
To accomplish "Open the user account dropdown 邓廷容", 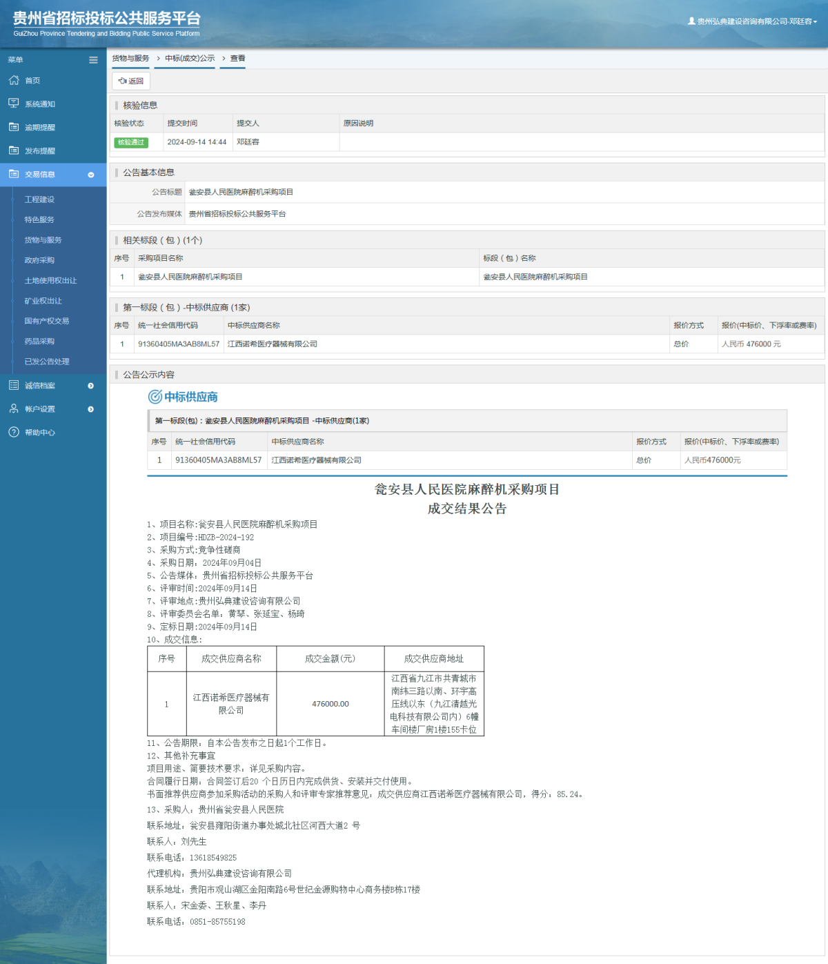I will [x=753, y=21].
